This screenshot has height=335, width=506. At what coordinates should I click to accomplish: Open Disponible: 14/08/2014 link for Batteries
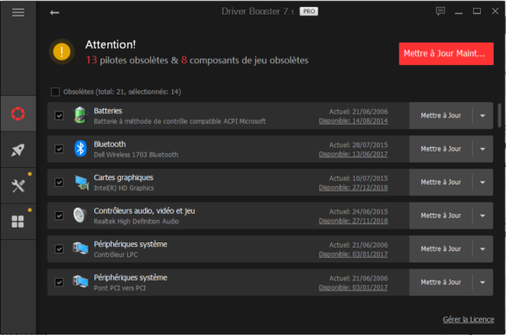353,121
